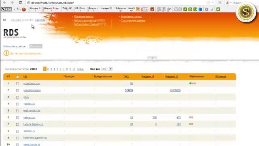259x146 pixels.
Task: Tick the select-all checkbox in table header
Action: click(x=17, y=77)
